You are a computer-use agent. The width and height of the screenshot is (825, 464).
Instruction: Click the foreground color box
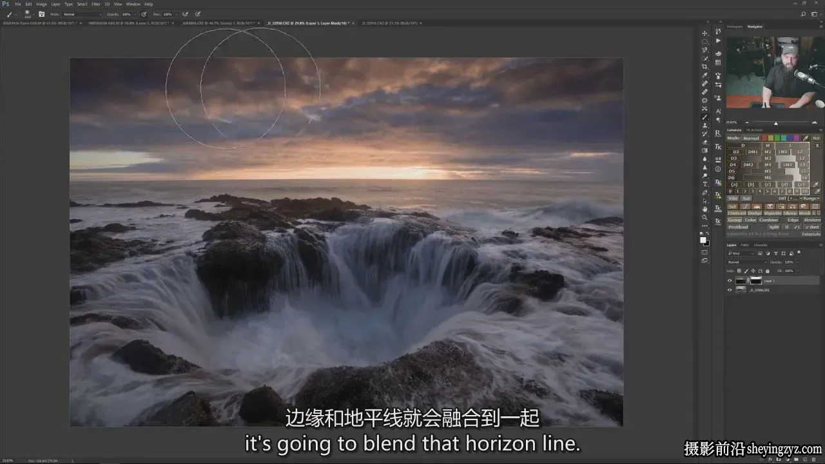(x=704, y=240)
